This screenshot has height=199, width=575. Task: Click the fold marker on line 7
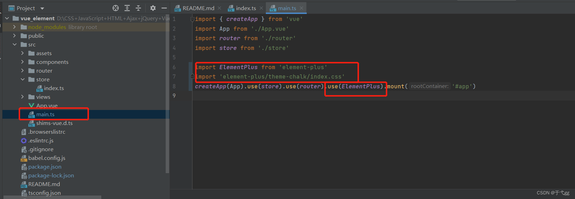[192, 76]
